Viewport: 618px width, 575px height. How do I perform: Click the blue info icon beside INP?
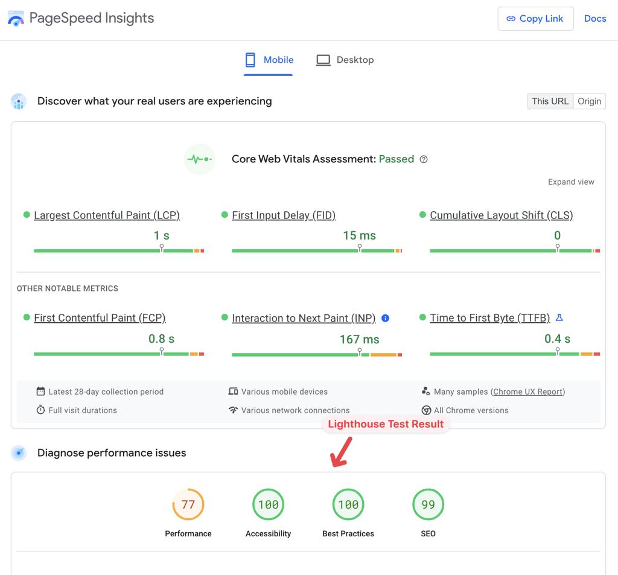pyautogui.click(x=386, y=318)
